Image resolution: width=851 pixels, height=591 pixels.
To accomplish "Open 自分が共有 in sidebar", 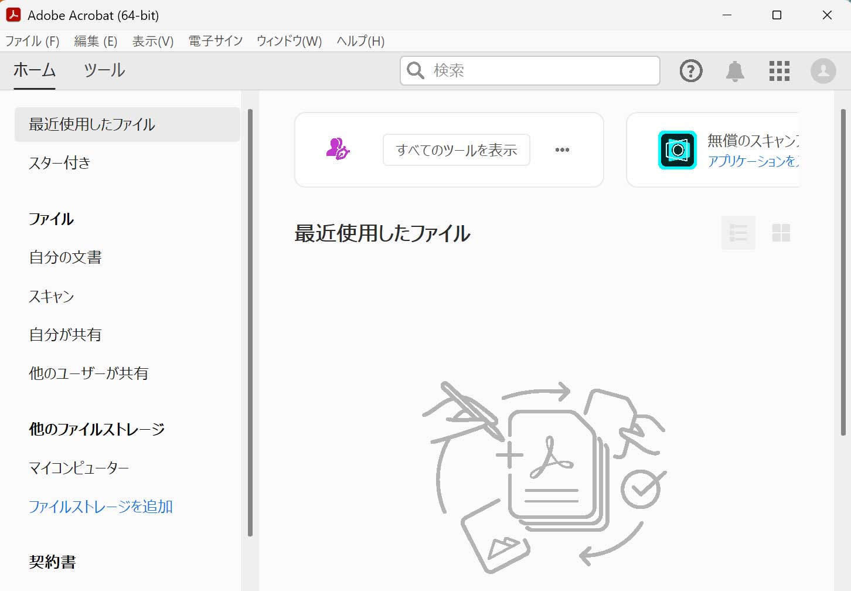I will (66, 335).
